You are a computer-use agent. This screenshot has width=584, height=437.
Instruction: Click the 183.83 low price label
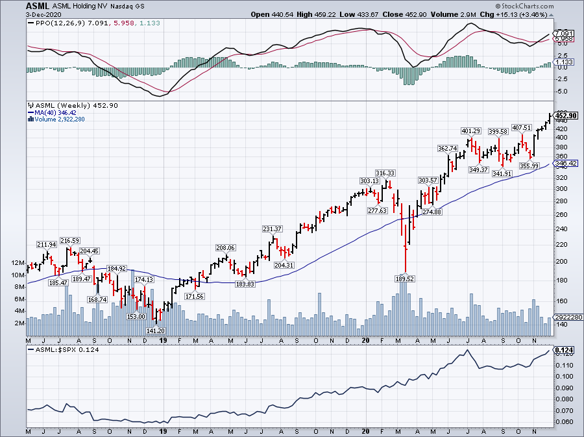click(245, 284)
